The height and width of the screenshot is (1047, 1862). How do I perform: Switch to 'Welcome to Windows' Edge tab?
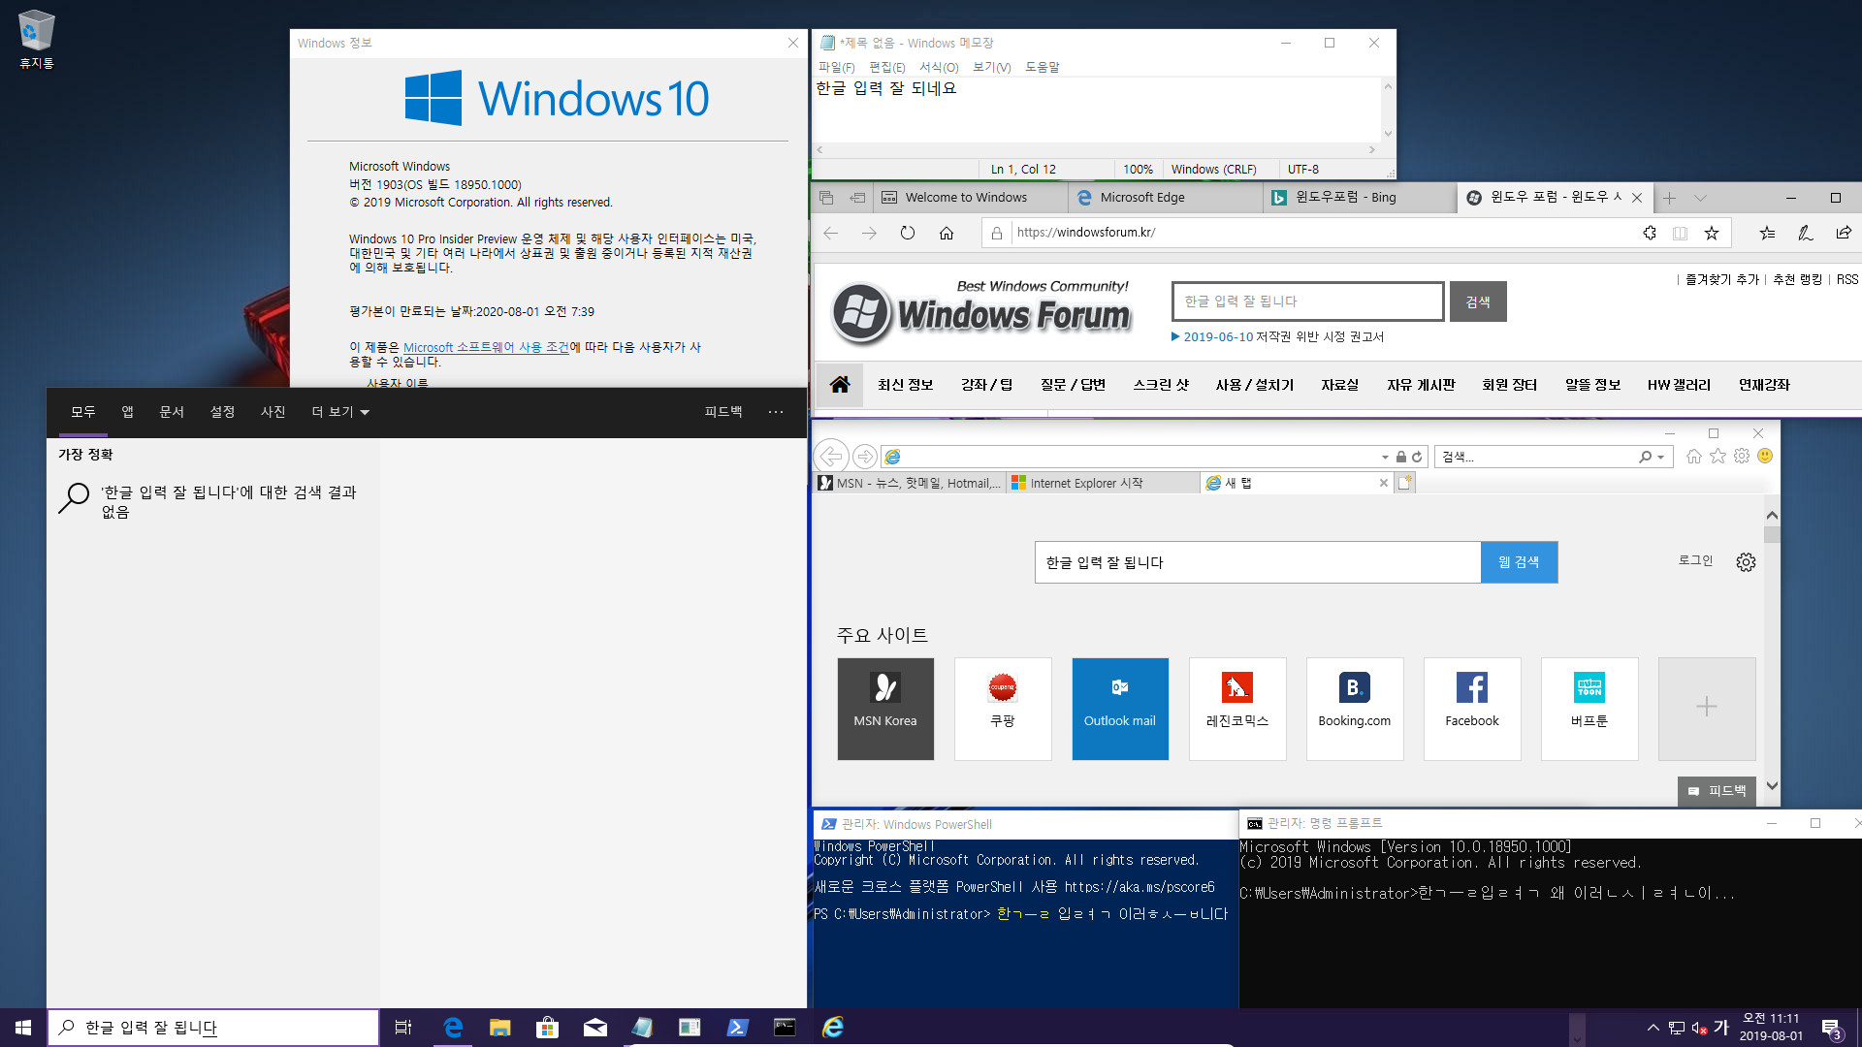pos(970,198)
